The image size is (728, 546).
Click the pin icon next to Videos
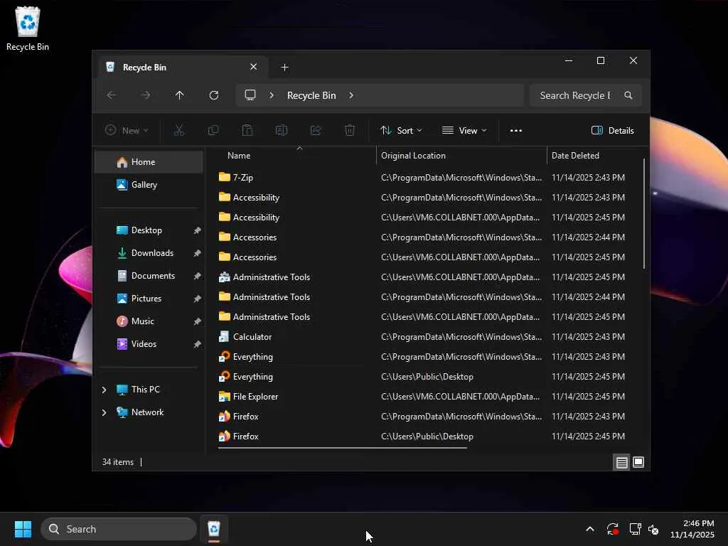198,344
